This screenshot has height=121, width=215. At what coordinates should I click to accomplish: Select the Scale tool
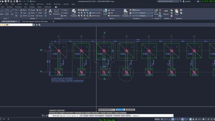[x=31, y=16]
